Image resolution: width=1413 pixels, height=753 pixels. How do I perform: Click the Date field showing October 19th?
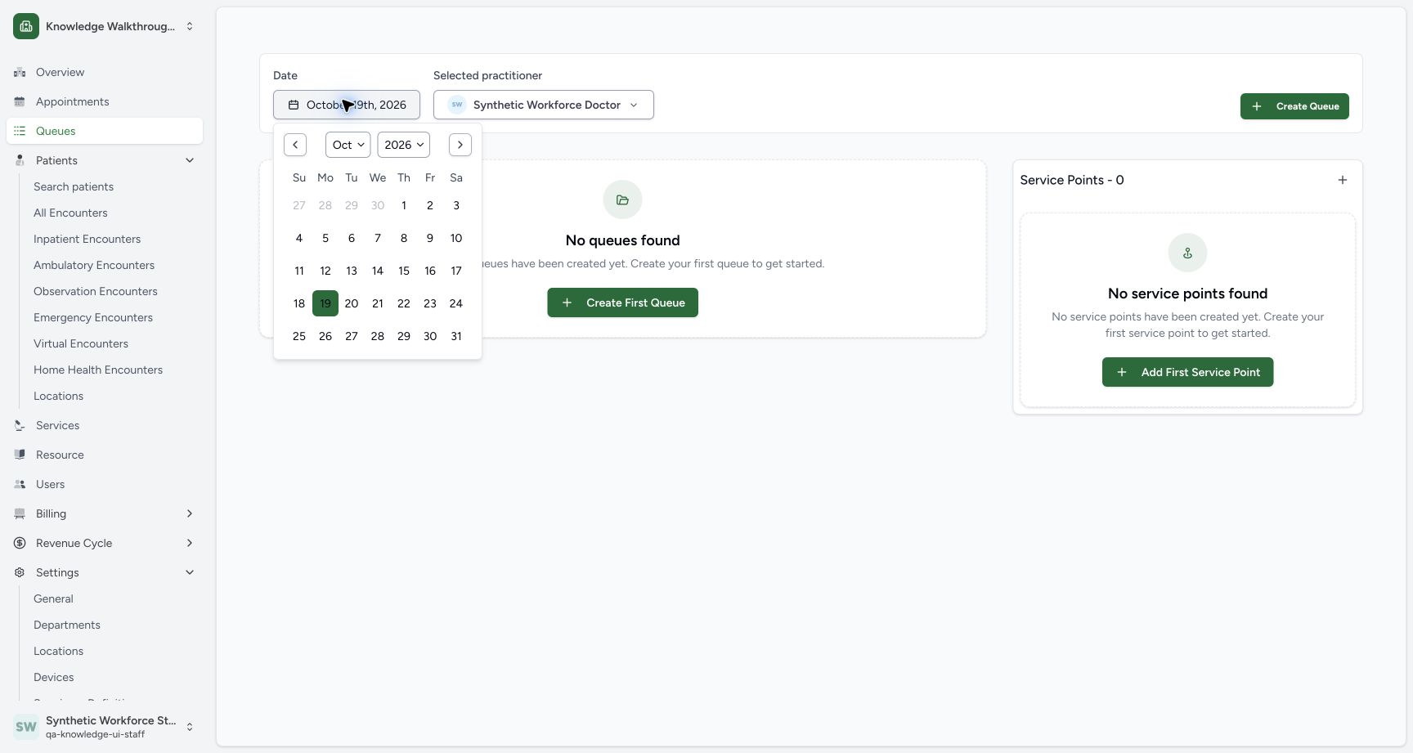pos(347,105)
